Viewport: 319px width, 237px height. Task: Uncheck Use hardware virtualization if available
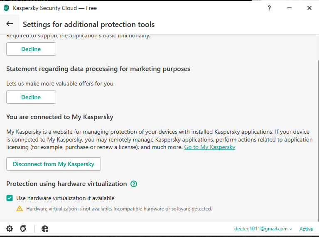(10, 198)
